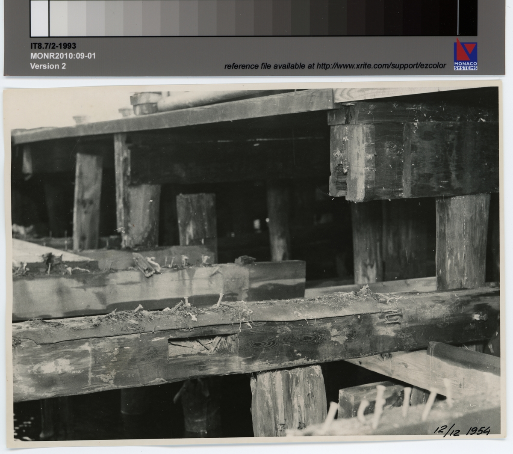This screenshot has height=454, width=513.
Task: Select the white swatch on grayscale strip
Action: [x=39, y=18]
